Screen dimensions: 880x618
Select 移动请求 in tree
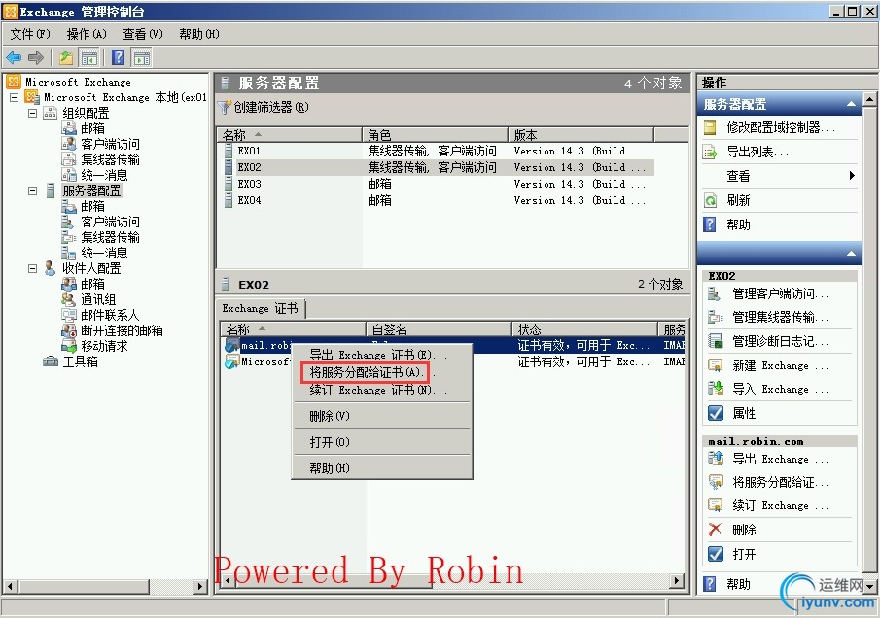pos(104,347)
